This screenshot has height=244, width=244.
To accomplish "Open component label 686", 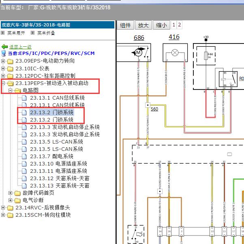I will coord(139,38).
